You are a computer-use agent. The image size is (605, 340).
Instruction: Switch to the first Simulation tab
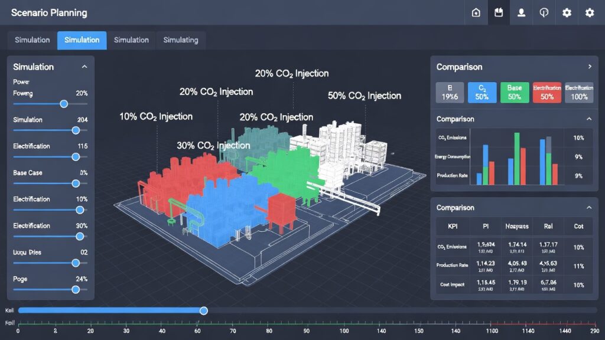pyautogui.click(x=32, y=40)
